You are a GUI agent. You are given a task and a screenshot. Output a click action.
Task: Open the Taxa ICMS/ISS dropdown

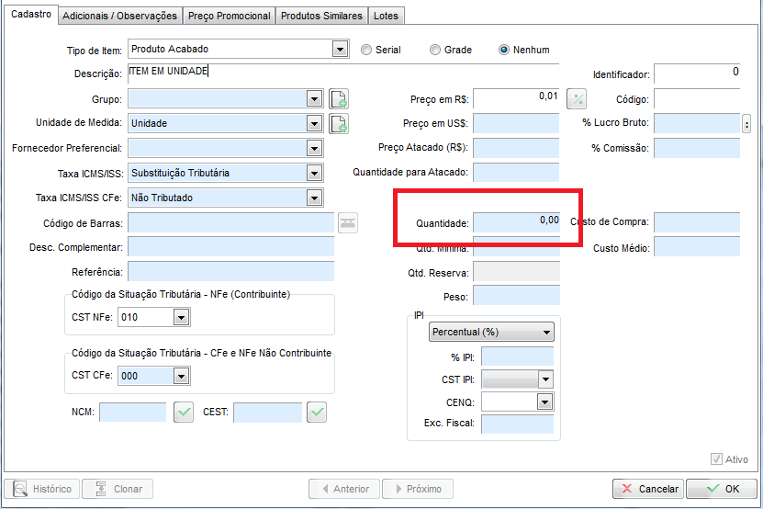click(x=314, y=173)
